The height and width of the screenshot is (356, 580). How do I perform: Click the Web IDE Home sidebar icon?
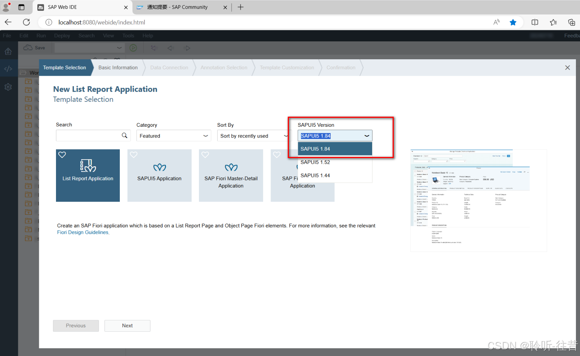click(x=8, y=51)
